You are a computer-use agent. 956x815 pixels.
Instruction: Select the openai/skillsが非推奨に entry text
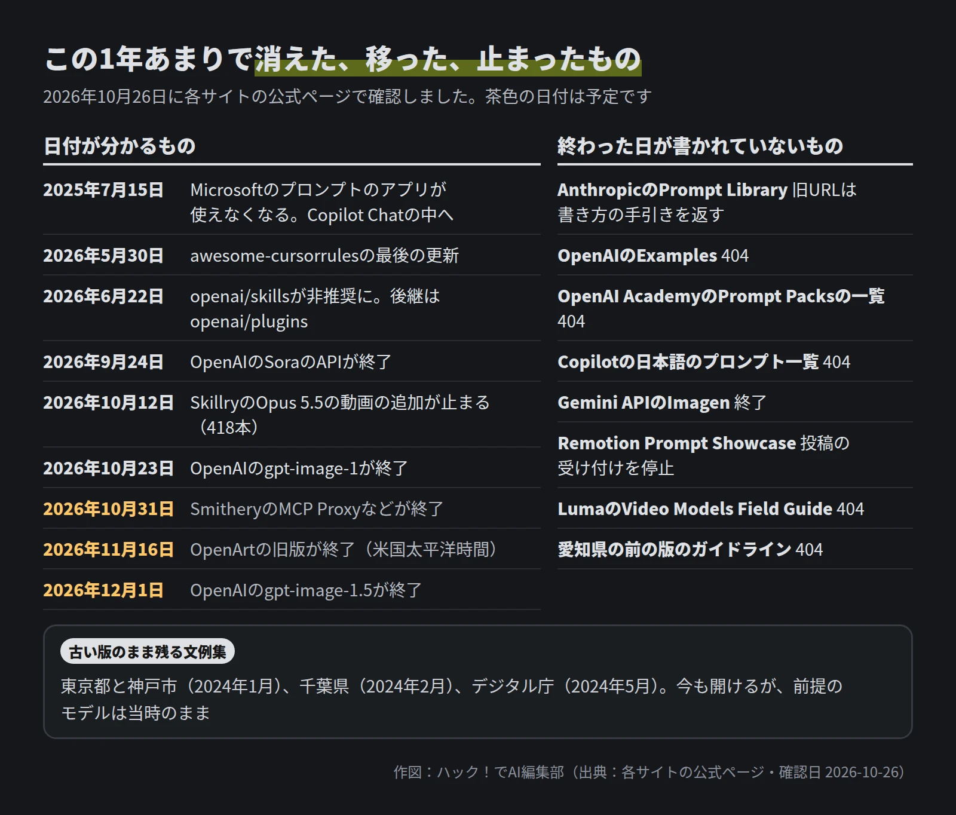pyautogui.click(x=315, y=308)
